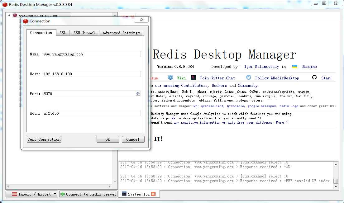Click the Version 0.8.8.384 text
Viewport: 344px width, 203px height.
[x=175, y=67]
